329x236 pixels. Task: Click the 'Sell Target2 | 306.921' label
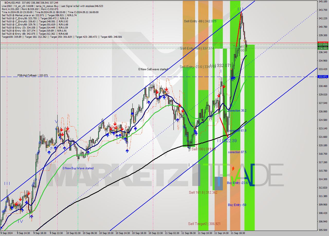coord(204,224)
